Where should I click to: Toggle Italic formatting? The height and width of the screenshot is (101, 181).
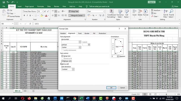click(x=27, y=15)
